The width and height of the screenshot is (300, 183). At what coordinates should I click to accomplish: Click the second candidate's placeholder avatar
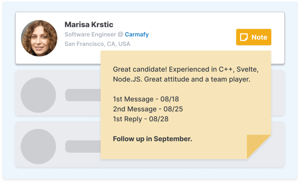pyautogui.click(x=38, y=95)
